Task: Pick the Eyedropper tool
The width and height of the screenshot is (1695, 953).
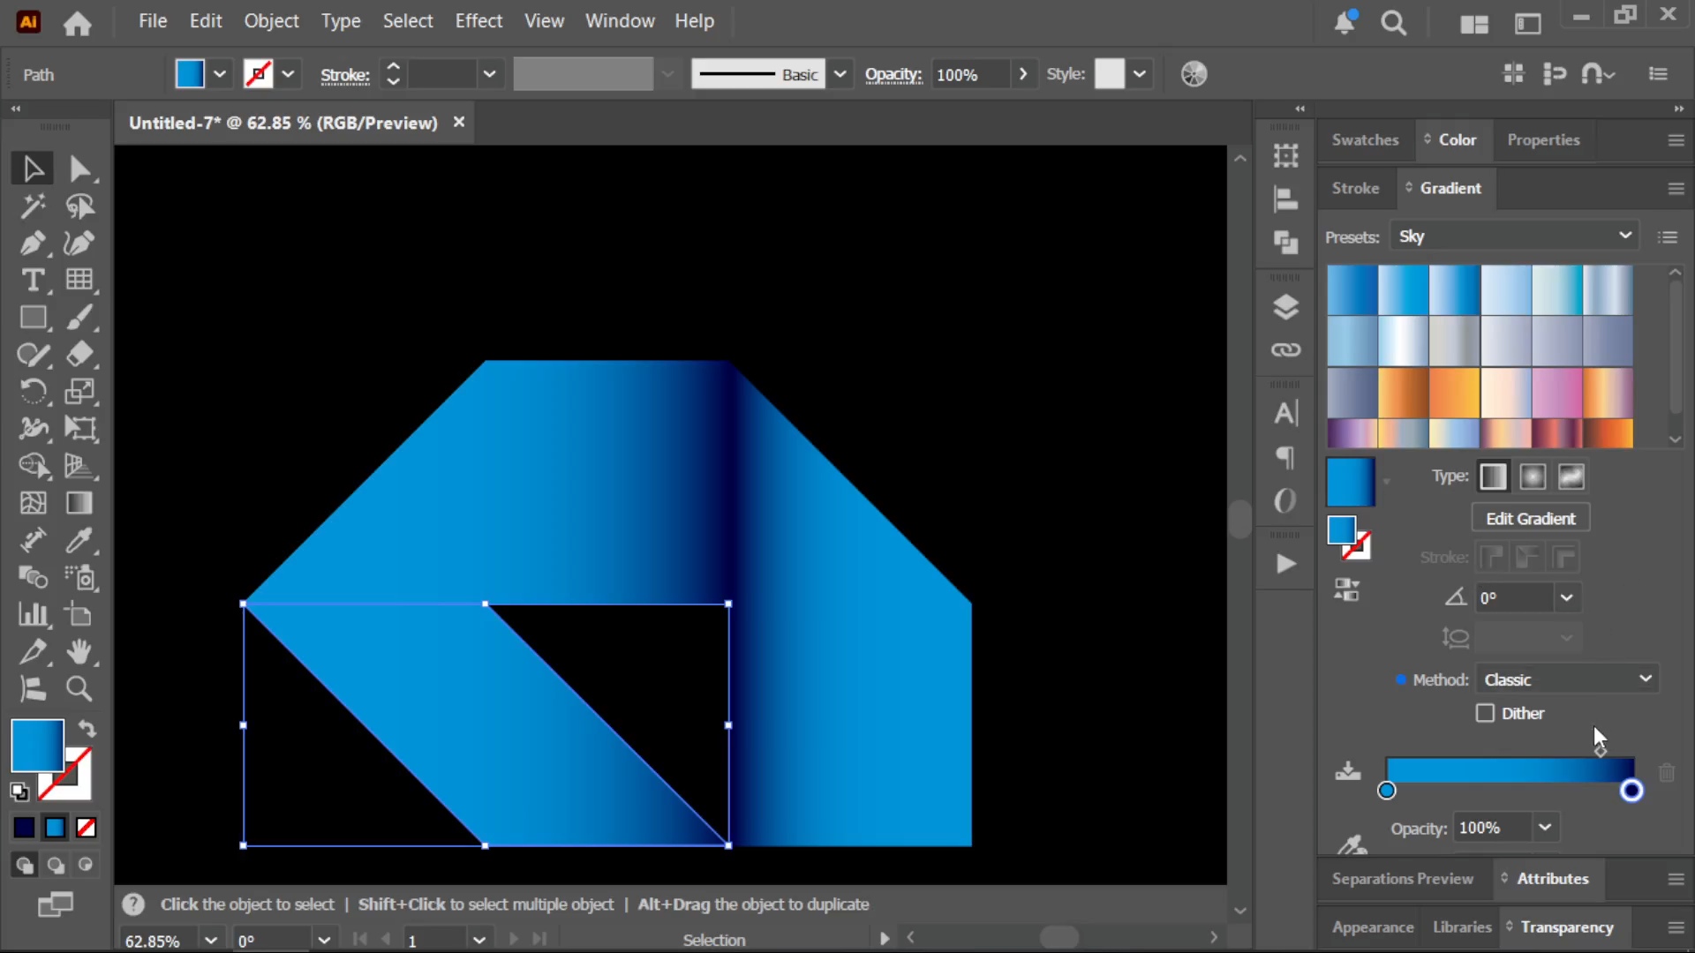Action: [79, 540]
